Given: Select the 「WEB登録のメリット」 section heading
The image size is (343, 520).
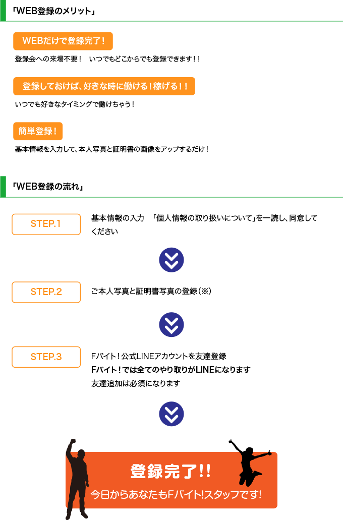Looking at the screenshot, I should [x=54, y=11].
